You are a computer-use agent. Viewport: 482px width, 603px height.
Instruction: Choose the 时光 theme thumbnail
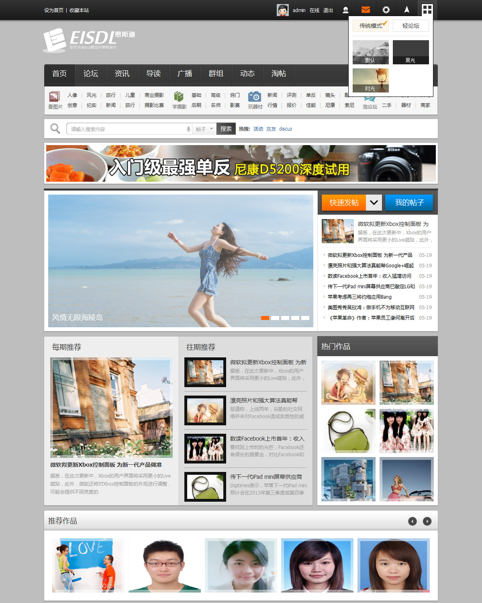click(x=371, y=80)
